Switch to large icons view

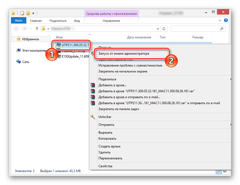point(225,171)
